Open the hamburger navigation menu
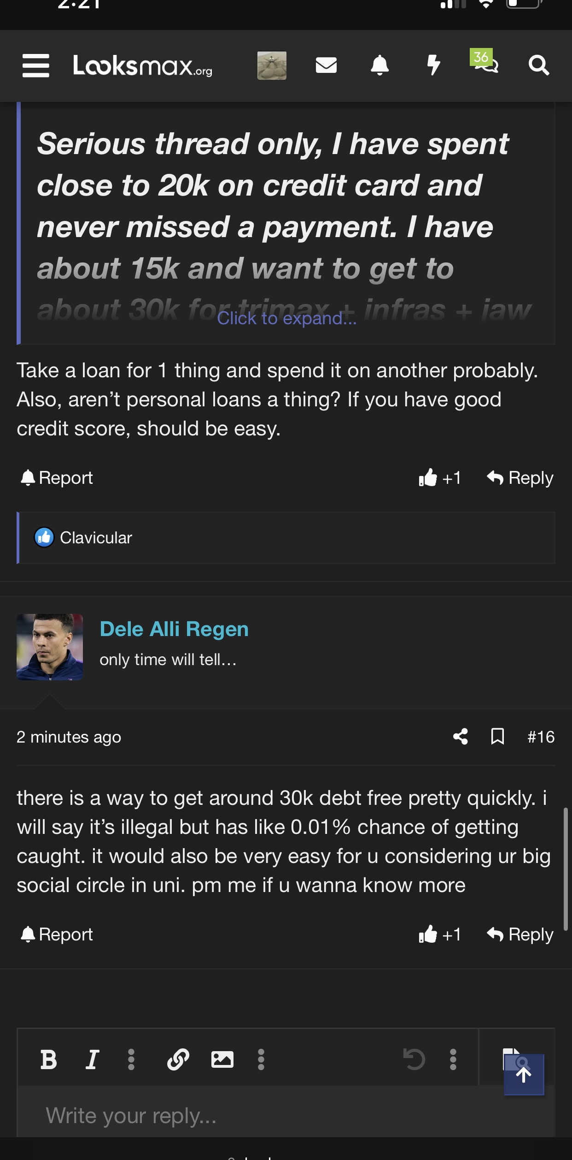The width and height of the screenshot is (572, 1160). 36,65
